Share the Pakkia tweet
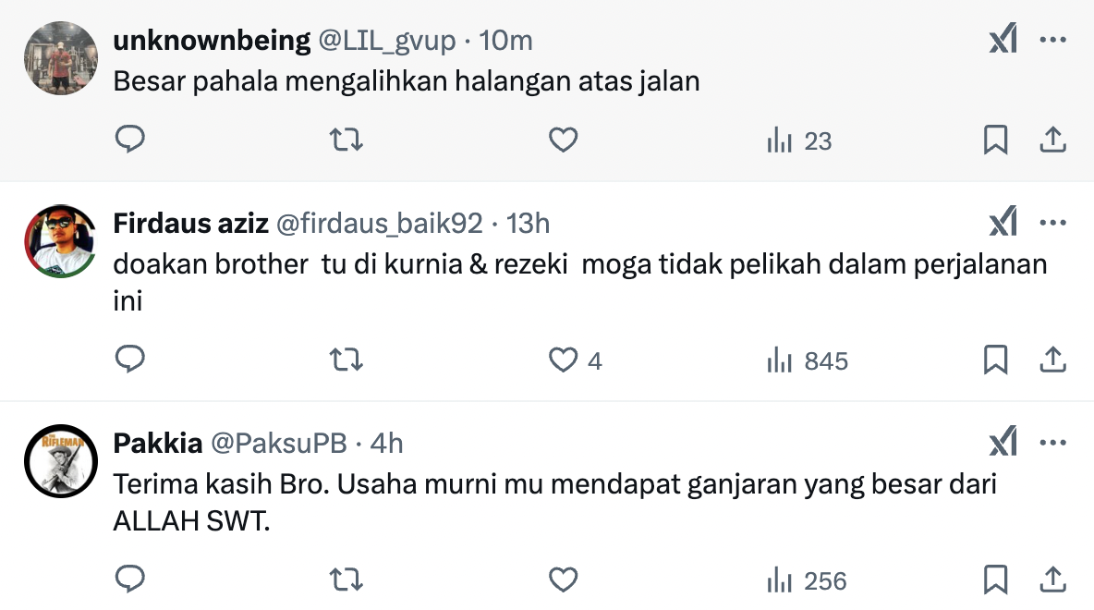Screen dimensions: 1094x610 [1053, 579]
